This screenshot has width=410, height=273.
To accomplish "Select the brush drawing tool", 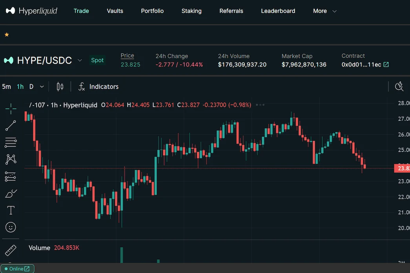I will [11, 193].
